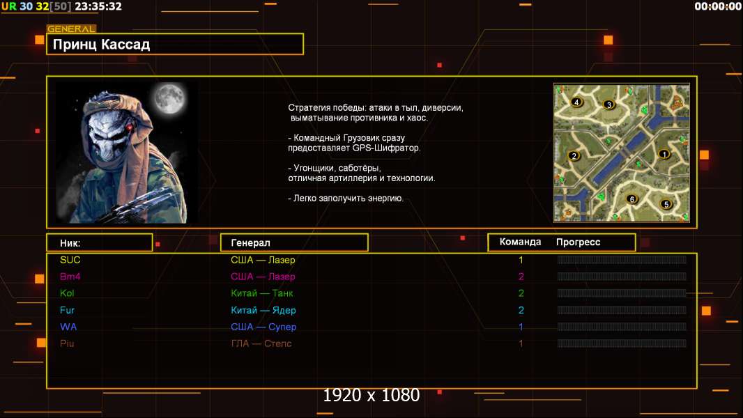This screenshot has height=418, width=743.
Task: Click team number in Bm4 row
Action: (x=521, y=277)
